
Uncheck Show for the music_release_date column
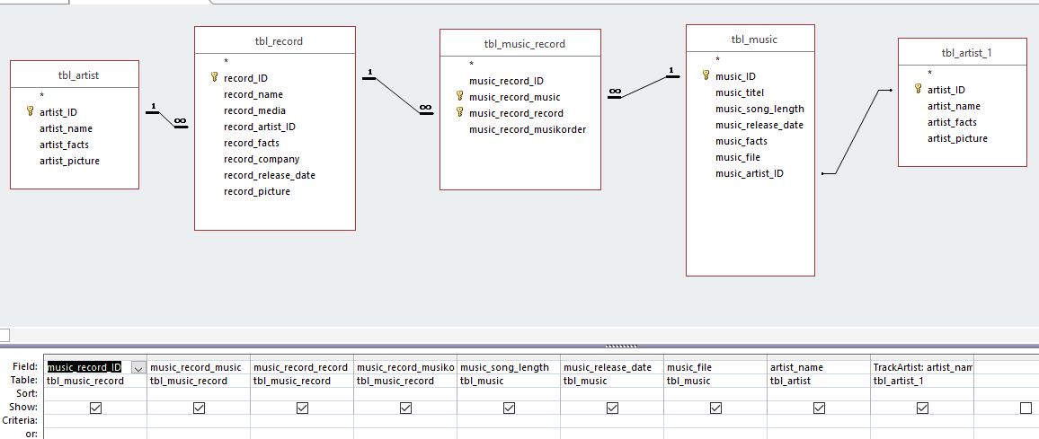(x=612, y=408)
